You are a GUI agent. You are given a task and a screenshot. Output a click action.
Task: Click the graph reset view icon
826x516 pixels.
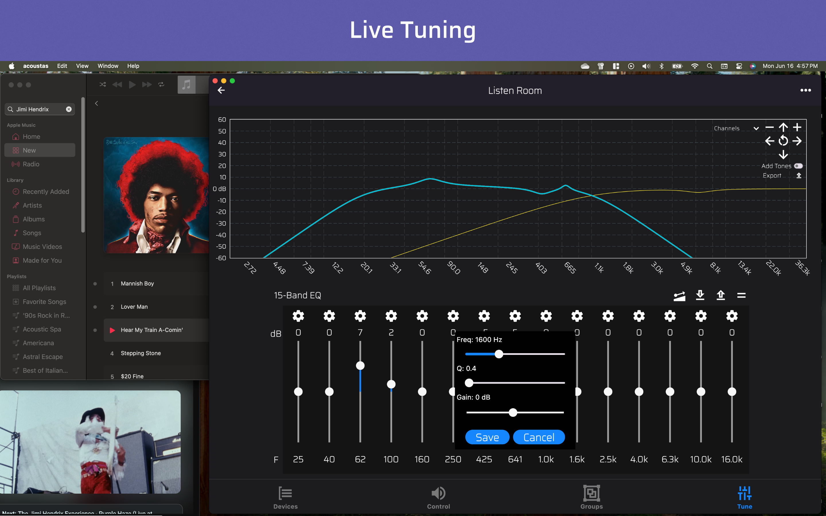(783, 140)
